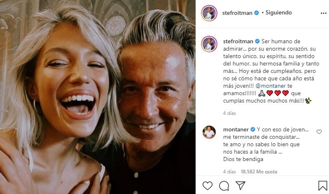The width and height of the screenshot is (329, 194).
Task: Save post with bookmark icon
Action: coord(323,186)
